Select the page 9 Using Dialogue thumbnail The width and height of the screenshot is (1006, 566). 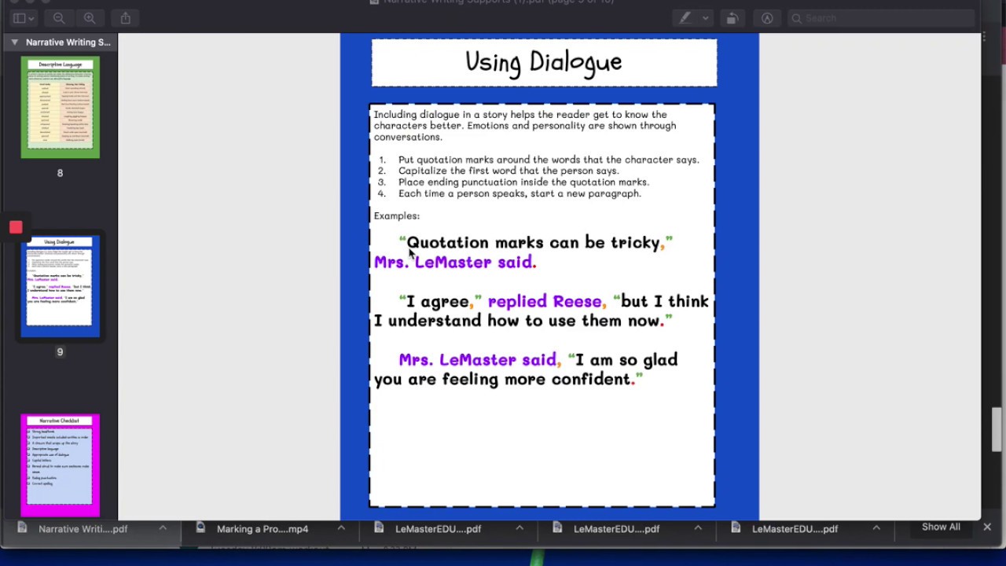pyautogui.click(x=60, y=286)
